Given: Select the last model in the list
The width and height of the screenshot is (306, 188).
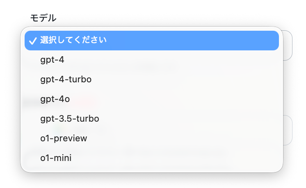Looking at the screenshot, I should (x=152, y=158).
